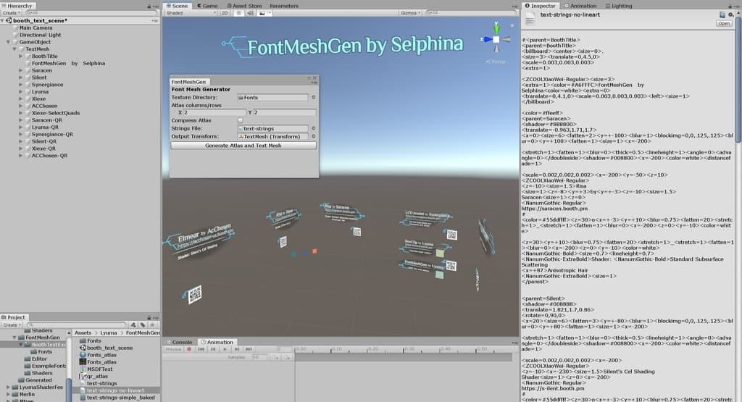Click object picker next to Texture Directory

pyautogui.click(x=314, y=97)
